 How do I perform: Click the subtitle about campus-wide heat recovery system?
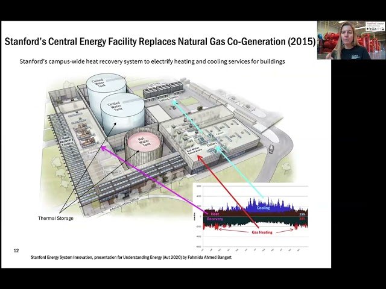click(152, 61)
